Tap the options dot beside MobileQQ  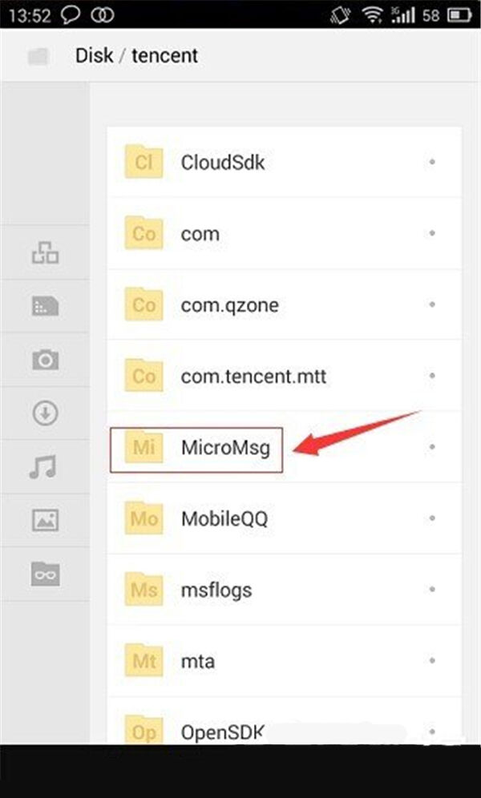[432, 518]
